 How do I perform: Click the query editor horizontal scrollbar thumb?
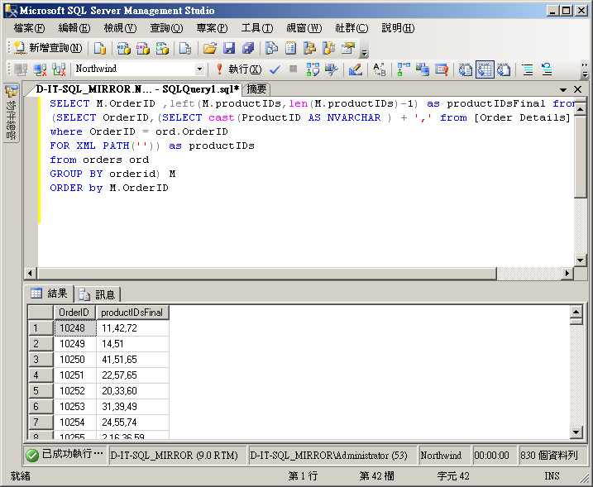[267, 273]
